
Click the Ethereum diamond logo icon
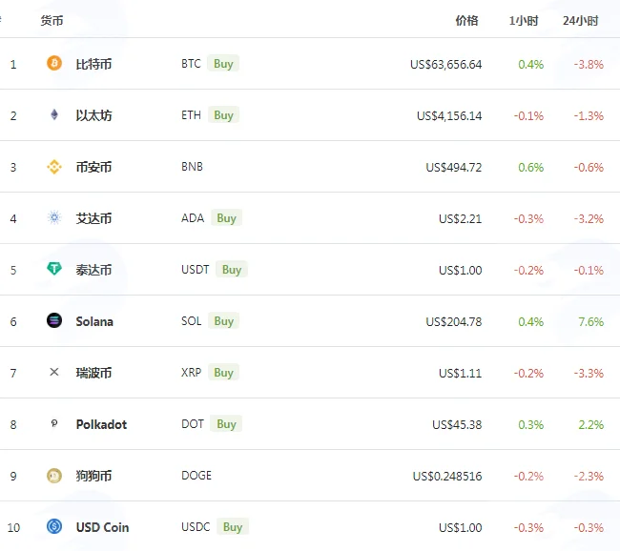tap(54, 114)
